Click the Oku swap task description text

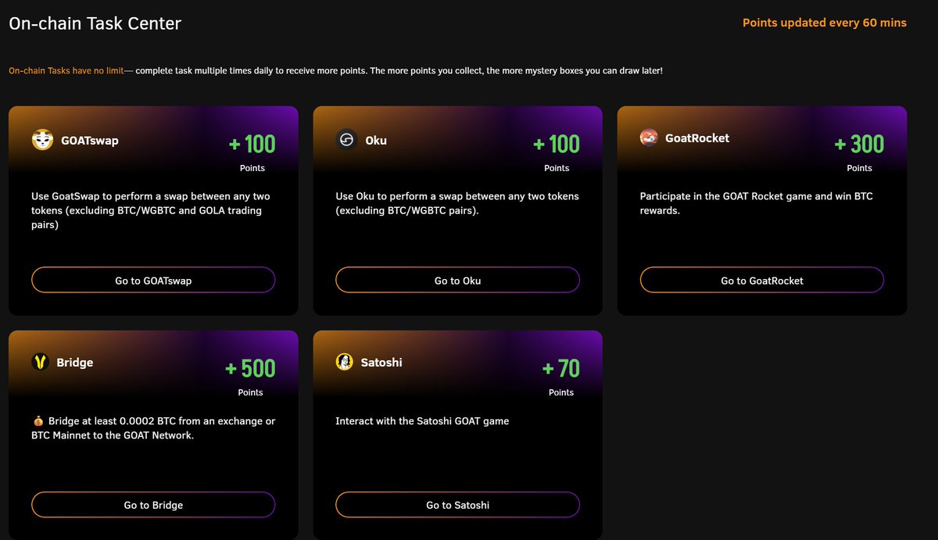pos(457,203)
